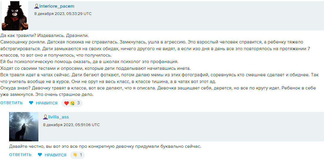The image size is (324, 161).
Task: Open the howling wolf avatar image
Action: tap(24, 127)
